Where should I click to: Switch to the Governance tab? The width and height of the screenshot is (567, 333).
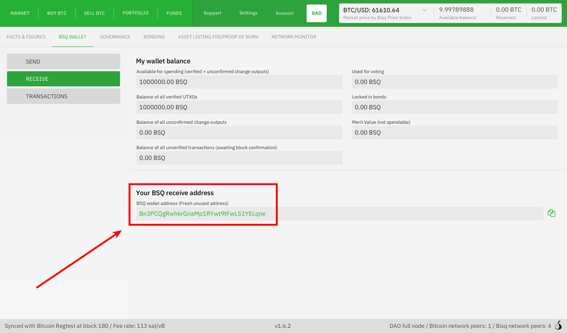click(115, 37)
